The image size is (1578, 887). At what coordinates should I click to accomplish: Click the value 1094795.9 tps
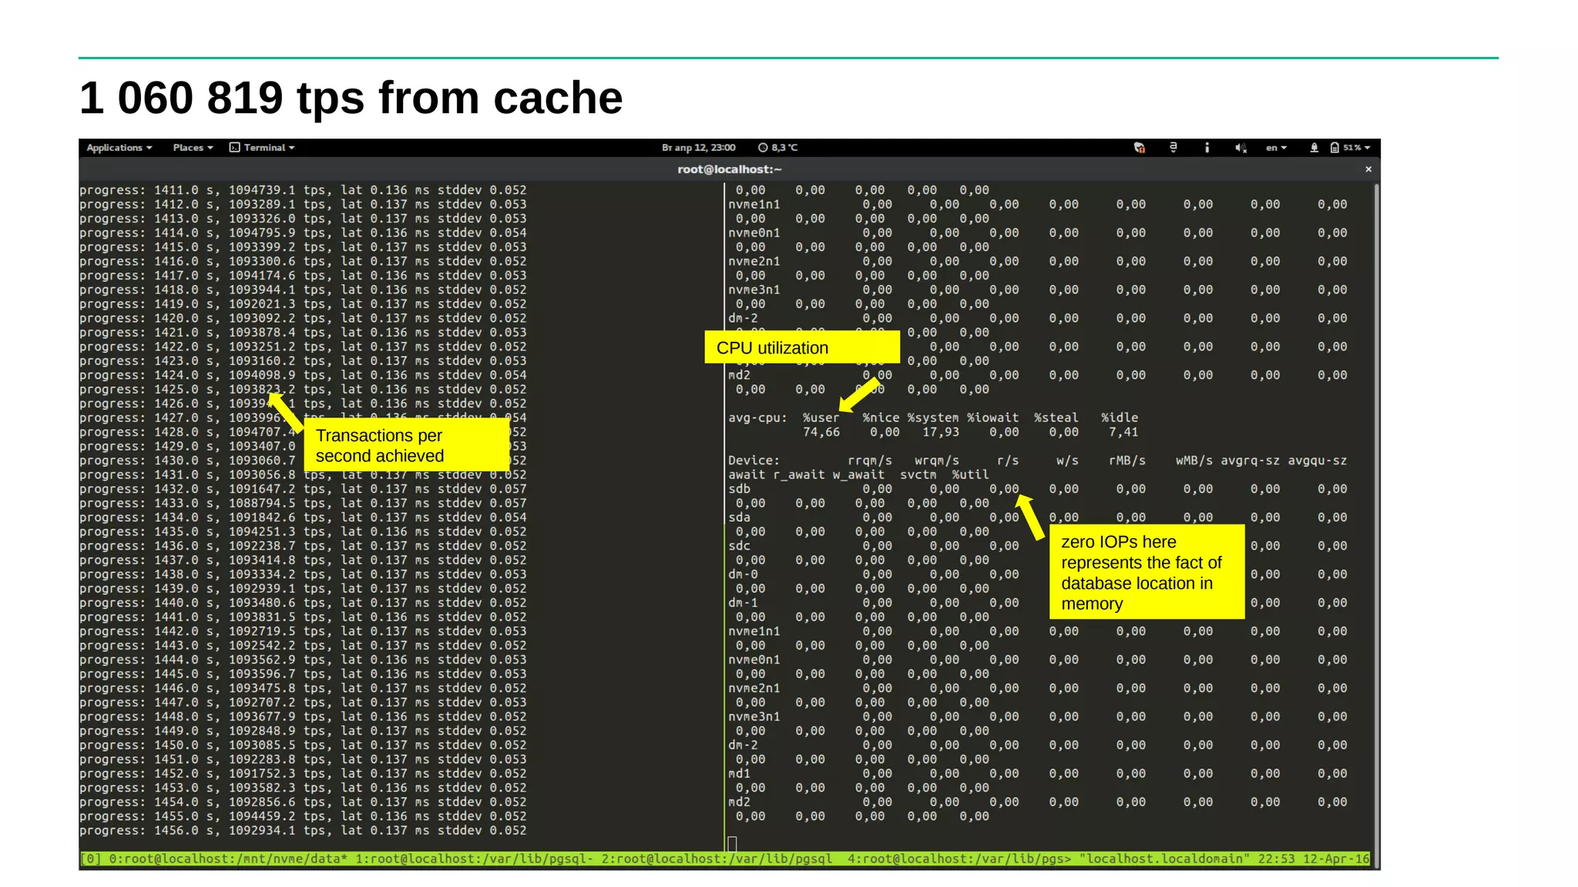pyautogui.click(x=277, y=233)
